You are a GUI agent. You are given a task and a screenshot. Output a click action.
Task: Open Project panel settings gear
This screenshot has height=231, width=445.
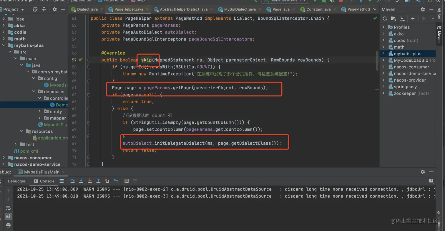[x=54, y=9]
